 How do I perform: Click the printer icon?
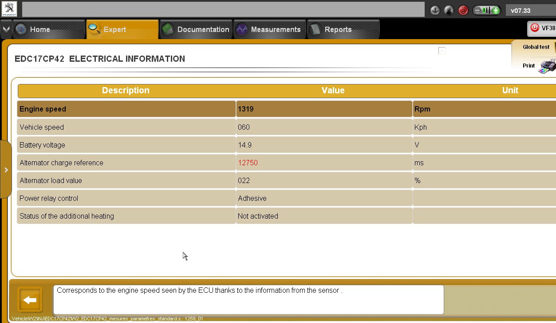tap(548, 66)
